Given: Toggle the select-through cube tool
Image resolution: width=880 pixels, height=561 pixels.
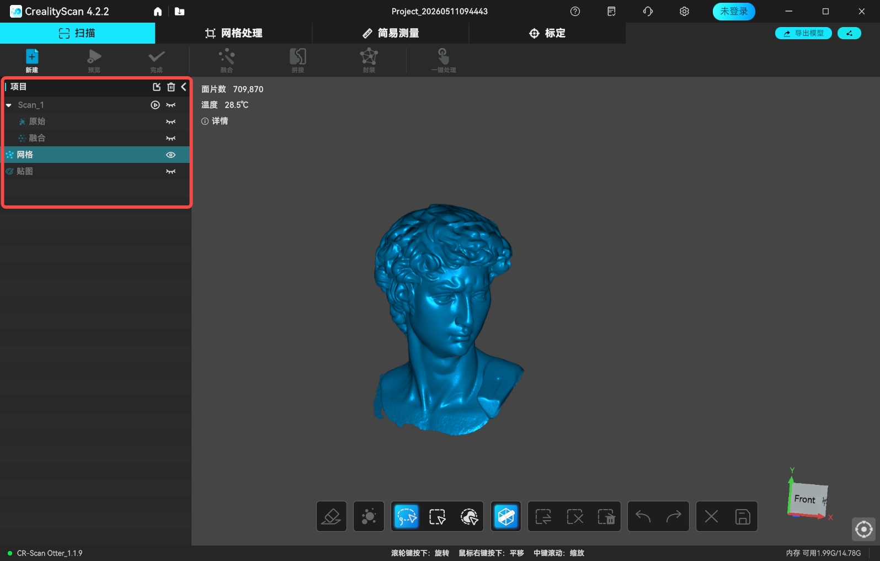Looking at the screenshot, I should point(506,516).
